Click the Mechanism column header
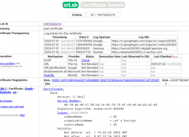The image size is (189, 137). coord(55,57)
